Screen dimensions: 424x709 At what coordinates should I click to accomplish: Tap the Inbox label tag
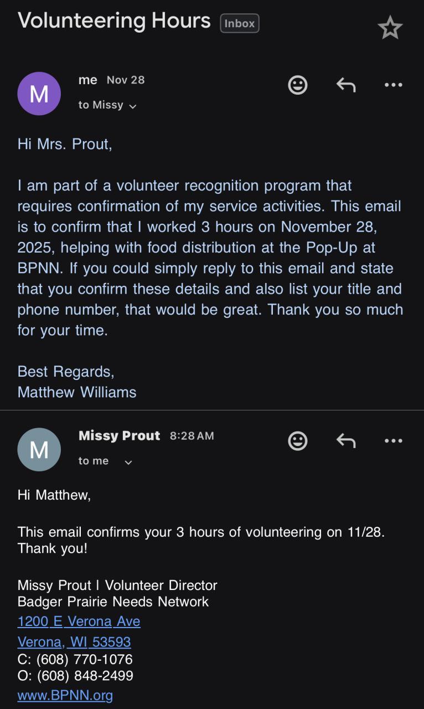coord(240,23)
